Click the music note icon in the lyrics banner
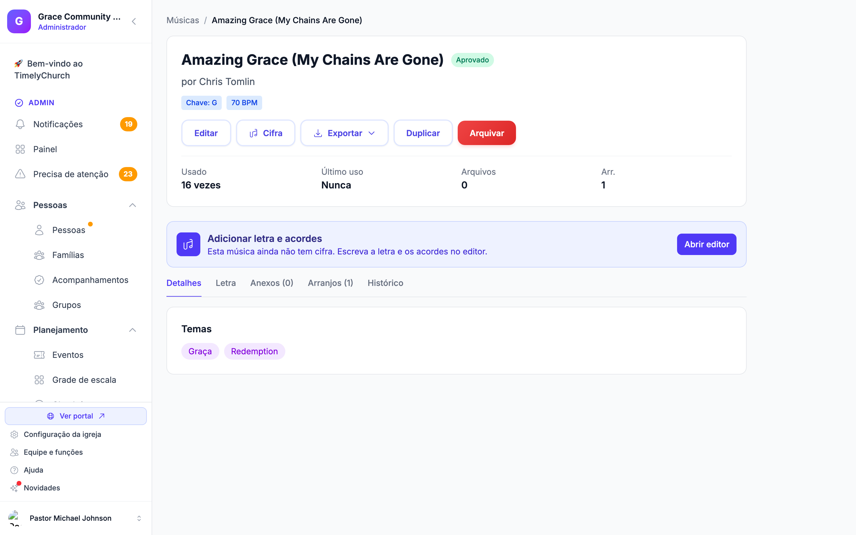Screen dimensions: 856x535 pyautogui.click(x=188, y=244)
